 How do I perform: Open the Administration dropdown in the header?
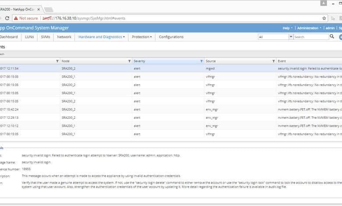pos(309,28)
